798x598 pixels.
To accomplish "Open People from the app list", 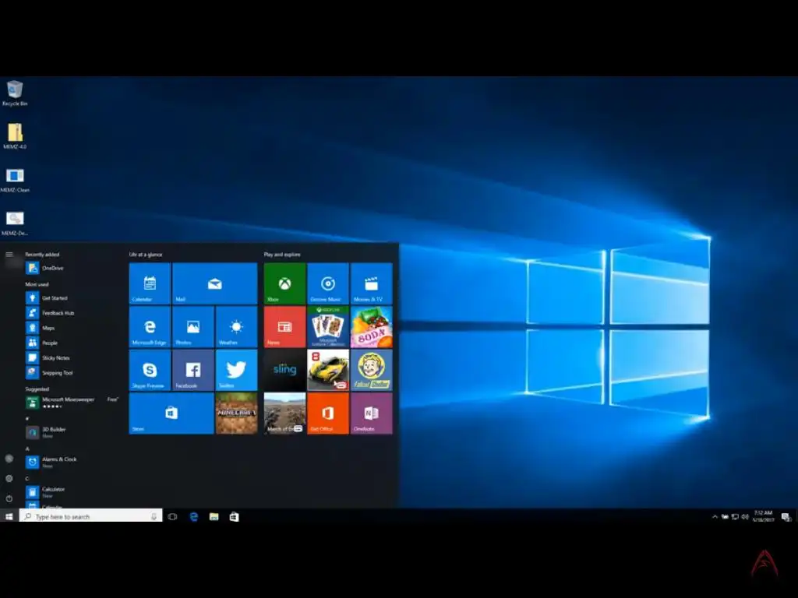I will pos(71,343).
